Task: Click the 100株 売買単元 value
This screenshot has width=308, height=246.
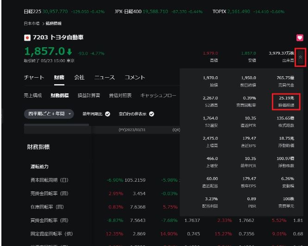Action: tap(289, 199)
